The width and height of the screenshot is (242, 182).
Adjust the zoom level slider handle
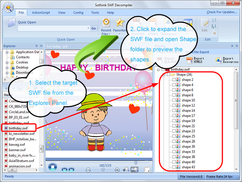click(103, 170)
